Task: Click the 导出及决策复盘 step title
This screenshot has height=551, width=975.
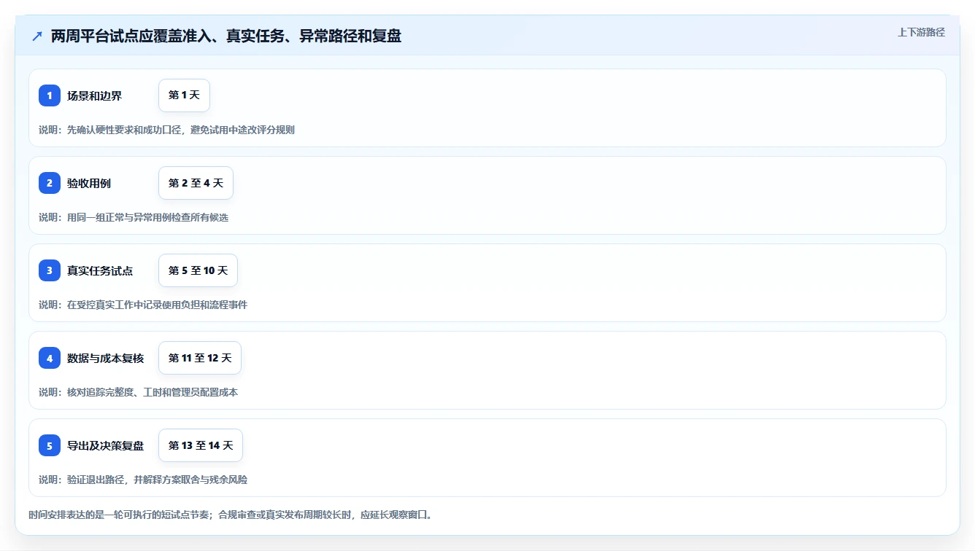Action: click(106, 445)
